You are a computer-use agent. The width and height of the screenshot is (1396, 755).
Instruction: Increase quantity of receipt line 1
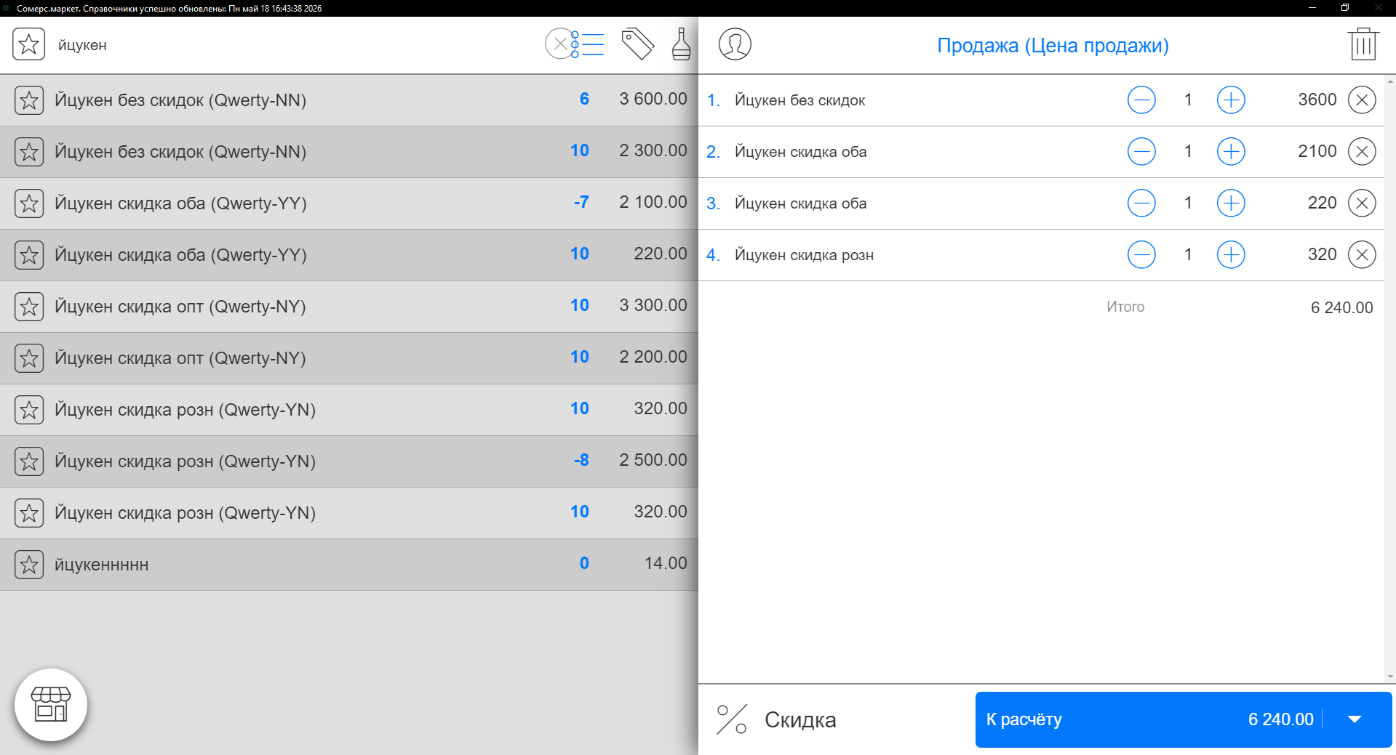[1231, 100]
